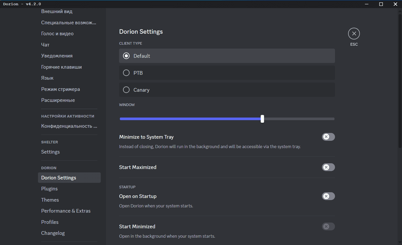Image resolution: width=402 pixels, height=245 pixels.
Task: Go to the Themes section
Action: point(50,200)
